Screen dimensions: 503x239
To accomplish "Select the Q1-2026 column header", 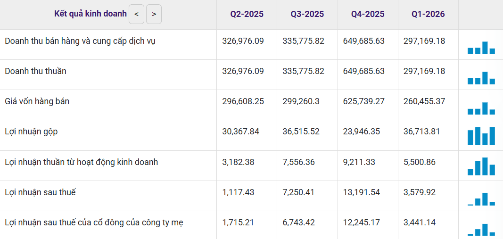I will click(428, 14).
